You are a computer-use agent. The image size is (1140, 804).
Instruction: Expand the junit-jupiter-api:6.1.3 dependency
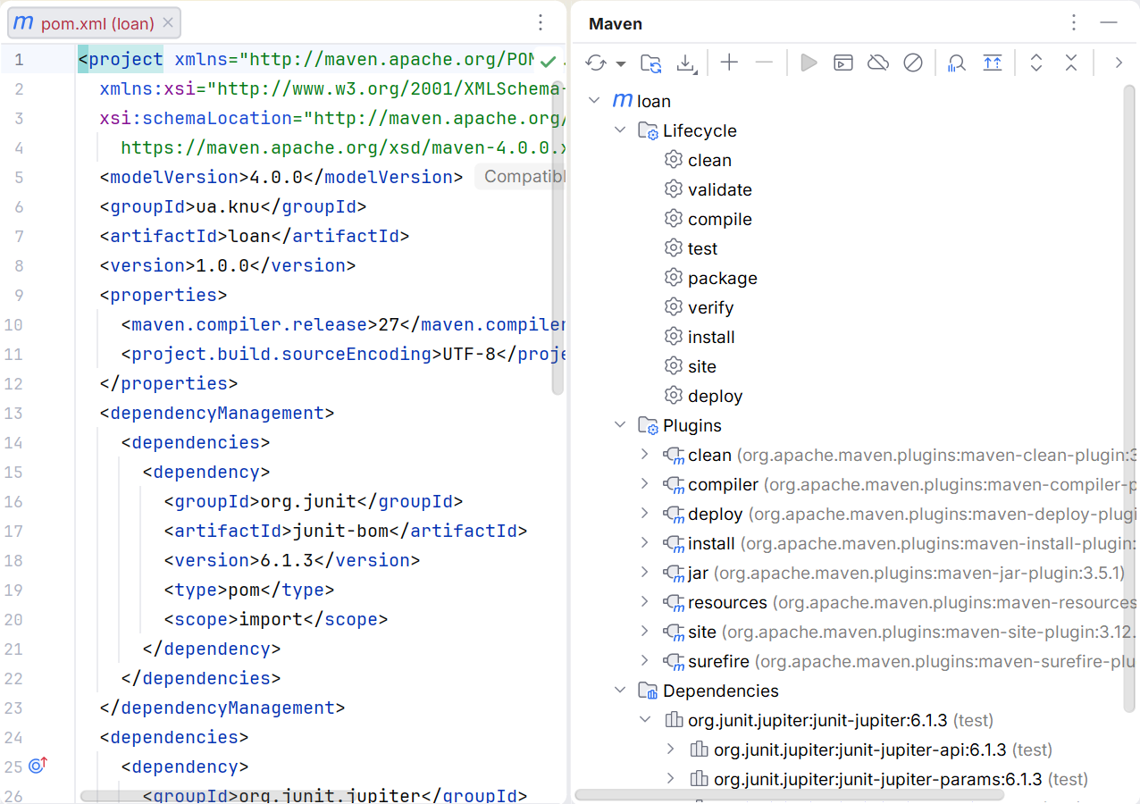click(671, 750)
